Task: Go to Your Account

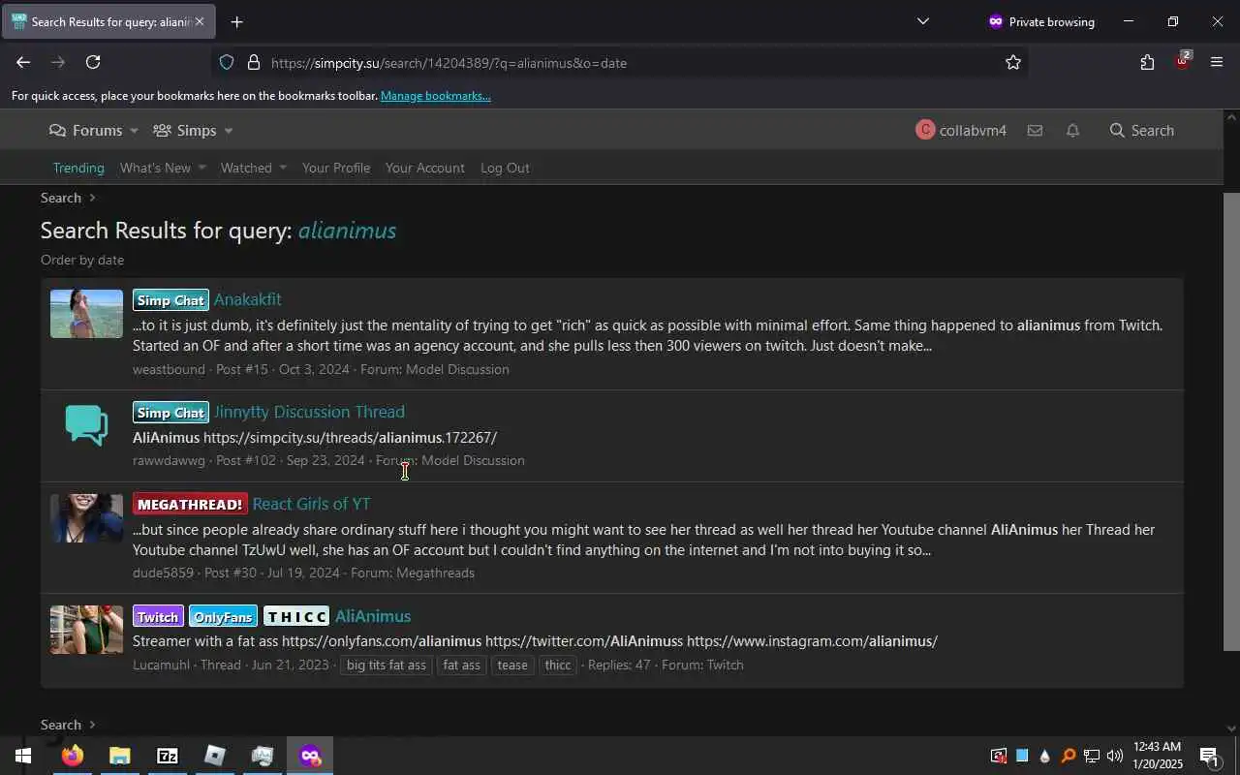Action: [x=425, y=168]
